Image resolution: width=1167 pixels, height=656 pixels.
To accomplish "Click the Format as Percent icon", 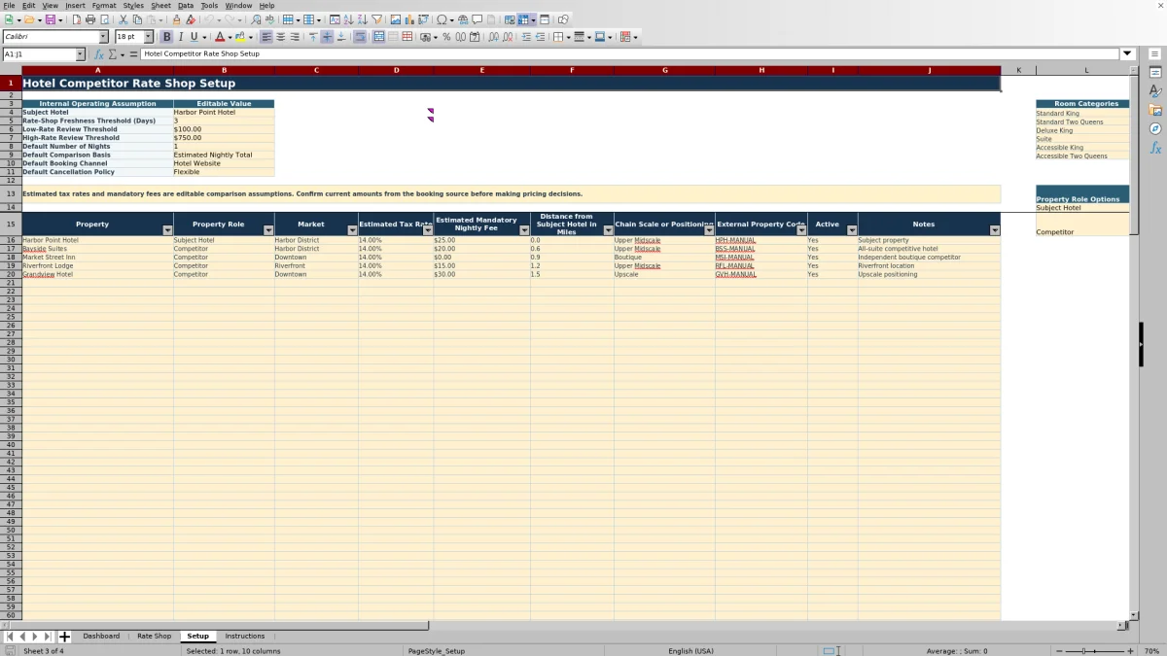I will [446, 37].
